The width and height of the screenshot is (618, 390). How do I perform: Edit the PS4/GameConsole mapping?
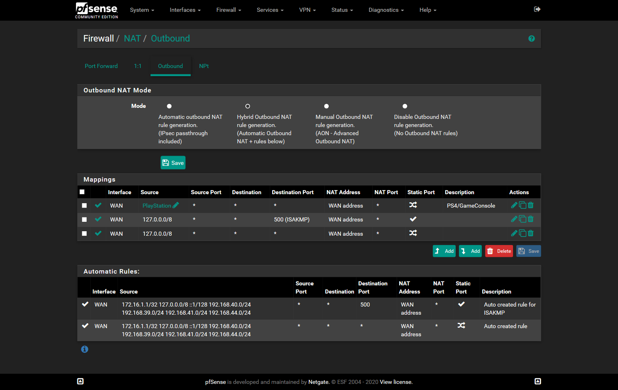(x=514, y=205)
